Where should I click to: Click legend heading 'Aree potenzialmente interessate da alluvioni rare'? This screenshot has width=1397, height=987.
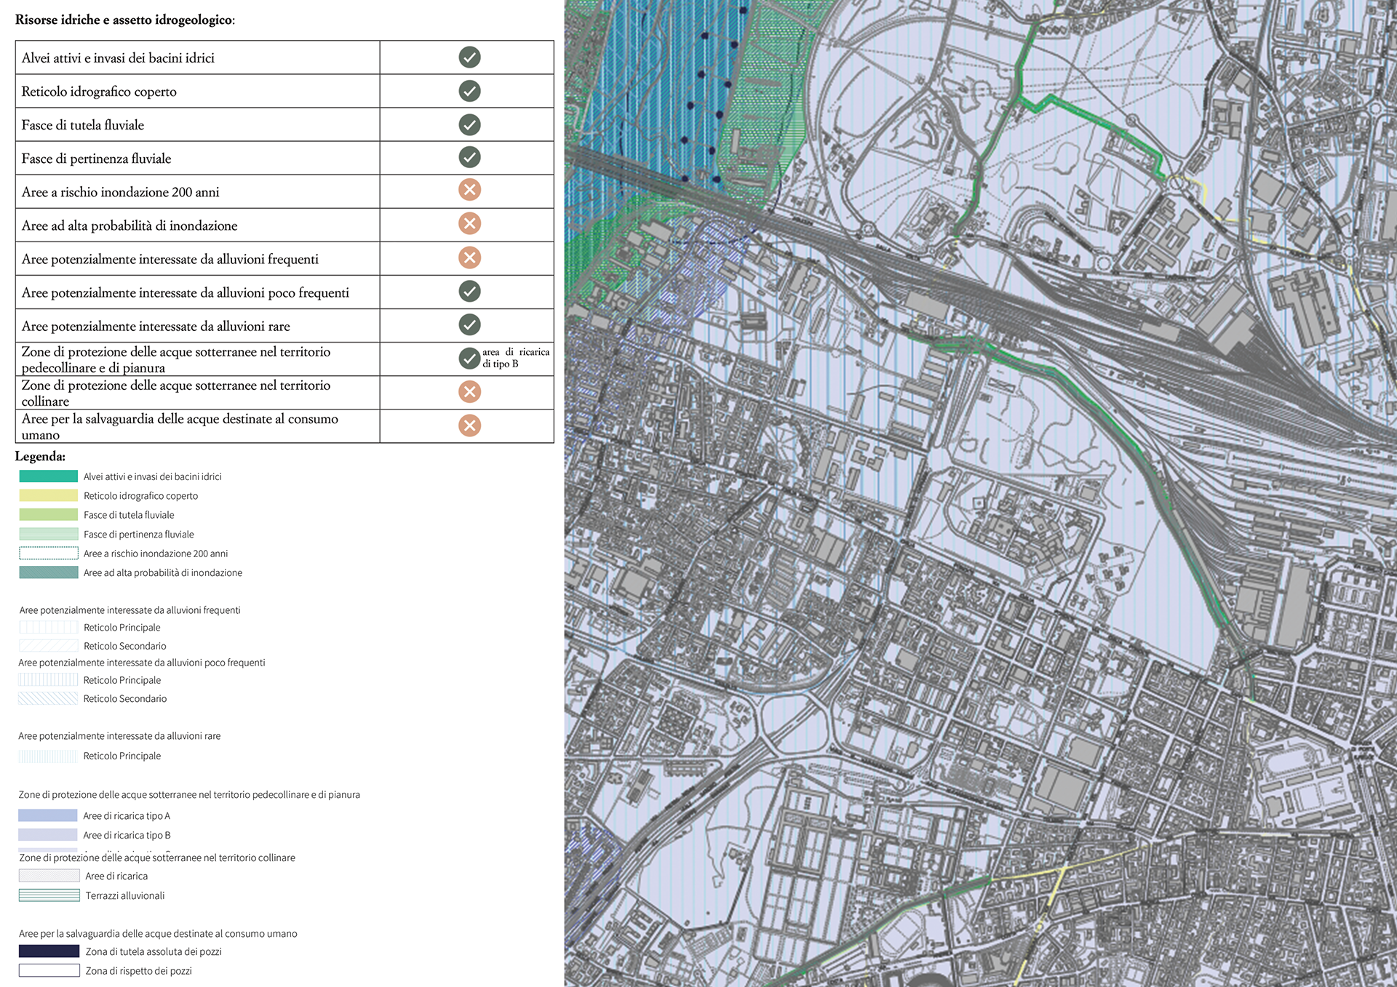tap(119, 736)
